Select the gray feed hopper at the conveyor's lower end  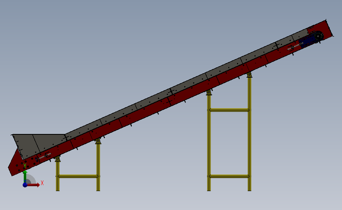(38, 145)
